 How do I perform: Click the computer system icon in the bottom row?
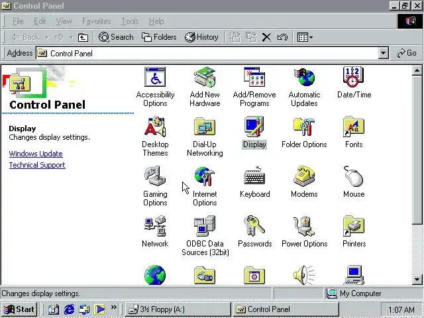[354, 275]
